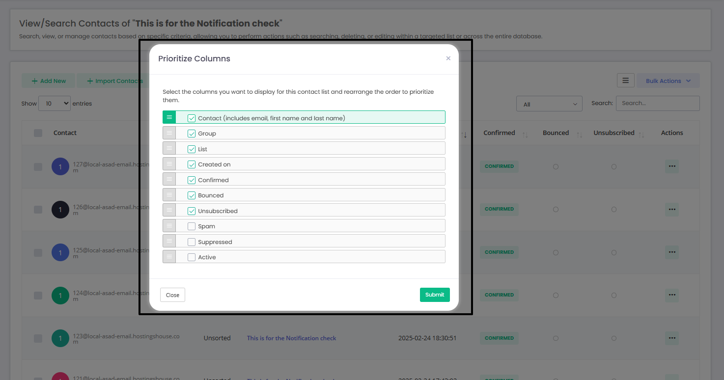Select the row checkbox for contact 125
Viewport: 724px width, 380px height.
[x=38, y=252]
